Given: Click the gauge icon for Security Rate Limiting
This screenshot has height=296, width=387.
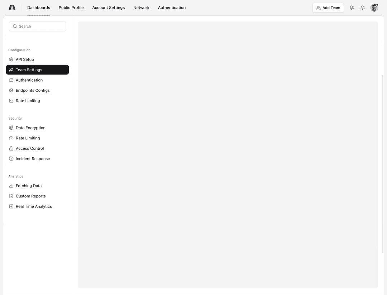Looking at the screenshot, I should pyautogui.click(x=11, y=138).
